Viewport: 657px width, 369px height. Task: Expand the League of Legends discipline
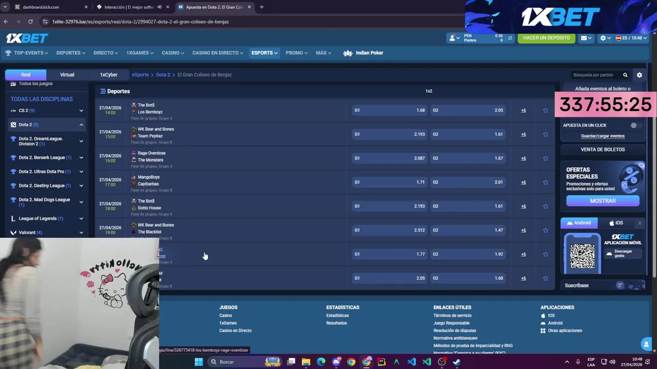81,218
